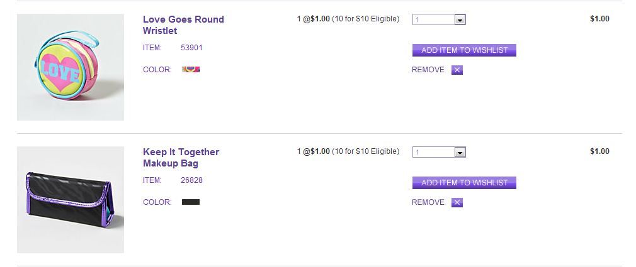This screenshot has width=636, height=267.
Task: Add Keep It Together Makeup Bag to wishlist
Action: pyautogui.click(x=464, y=183)
